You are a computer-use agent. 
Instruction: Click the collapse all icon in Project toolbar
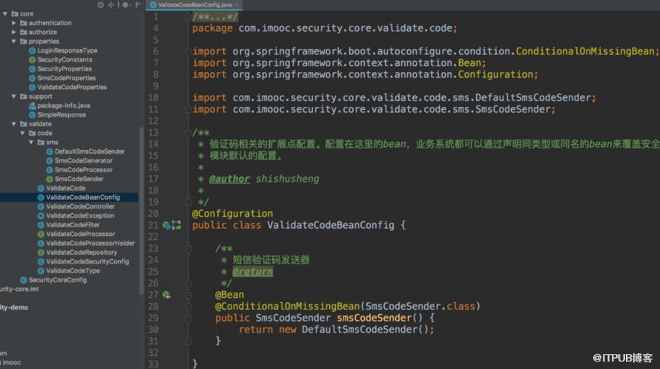[111, 4]
